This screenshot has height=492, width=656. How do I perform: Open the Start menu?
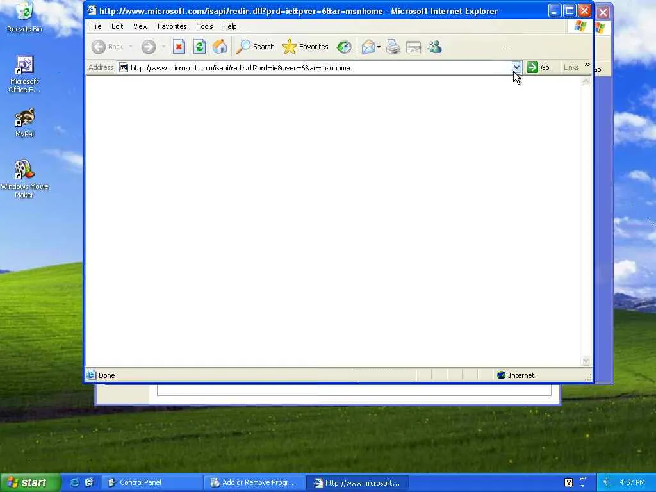point(29,482)
